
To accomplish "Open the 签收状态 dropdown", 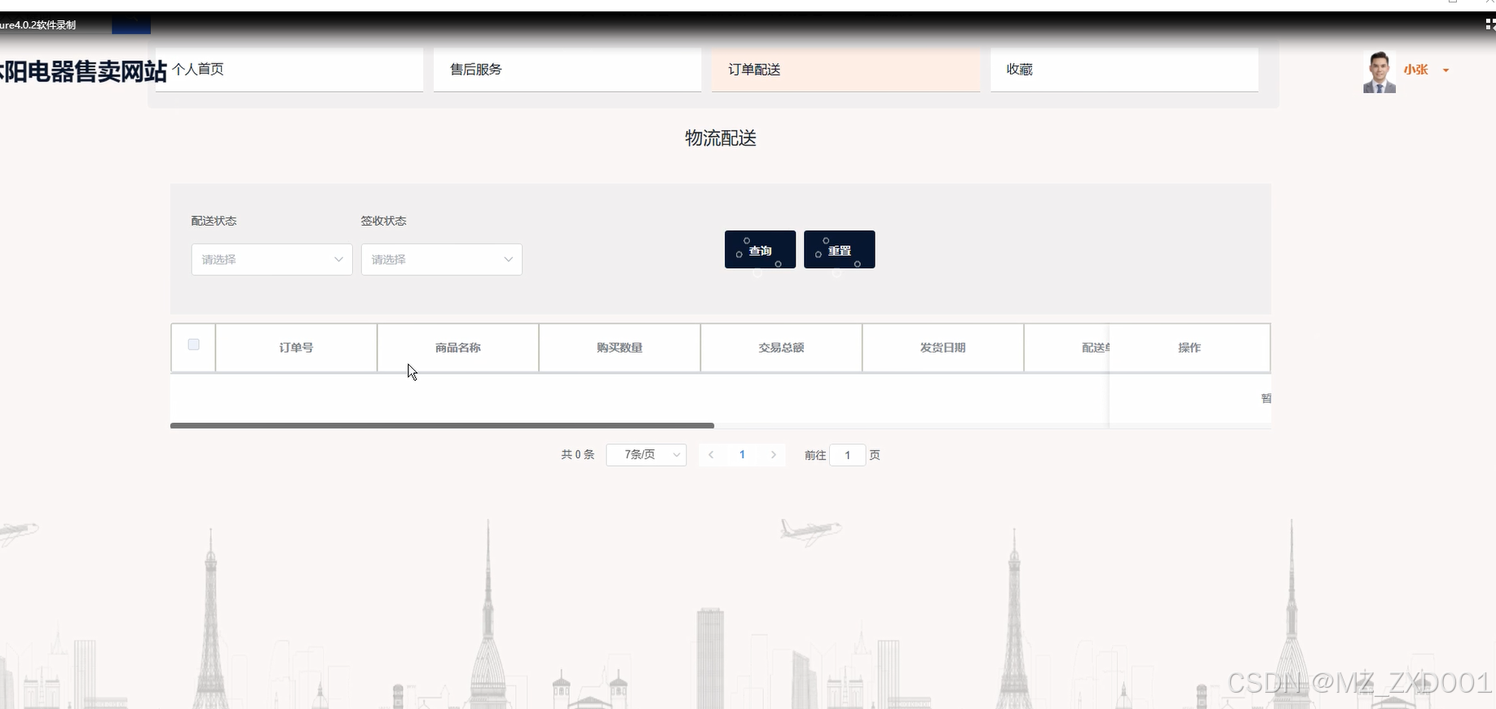I will tap(441, 259).
